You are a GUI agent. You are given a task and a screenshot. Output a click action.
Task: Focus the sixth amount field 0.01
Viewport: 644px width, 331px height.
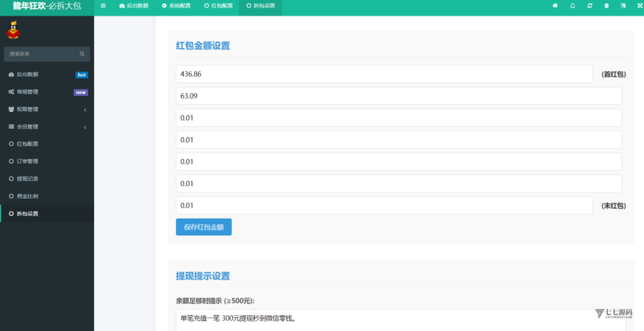click(x=399, y=184)
